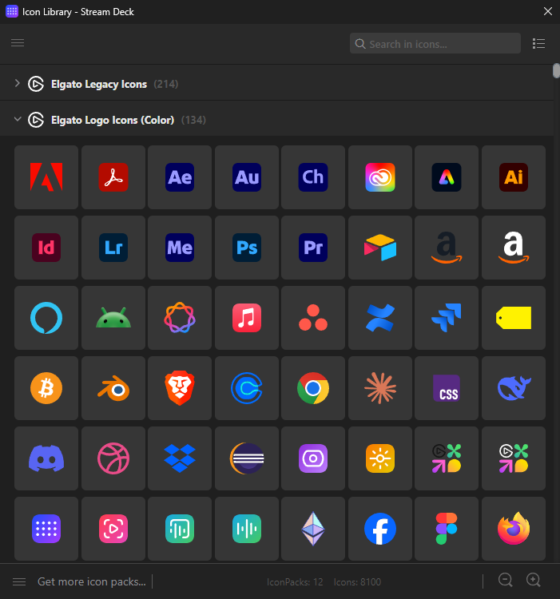Click the Search in icons field

[x=435, y=44]
